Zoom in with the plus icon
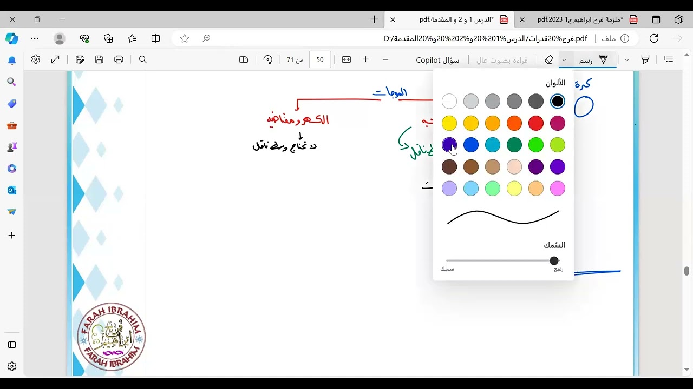The width and height of the screenshot is (693, 389). 366,59
